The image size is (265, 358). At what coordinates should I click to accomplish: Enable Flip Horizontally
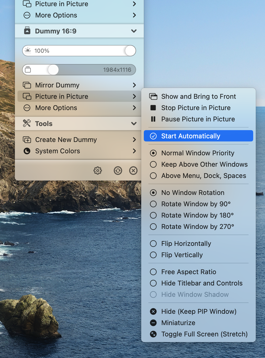coord(186,244)
